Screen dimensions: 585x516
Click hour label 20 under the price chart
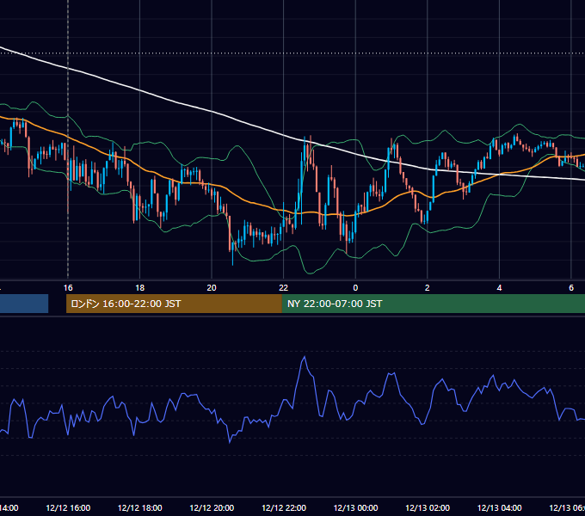[212, 288]
